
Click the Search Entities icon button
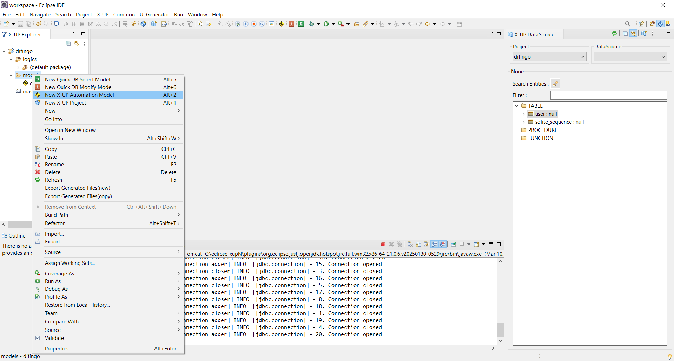pyautogui.click(x=555, y=84)
